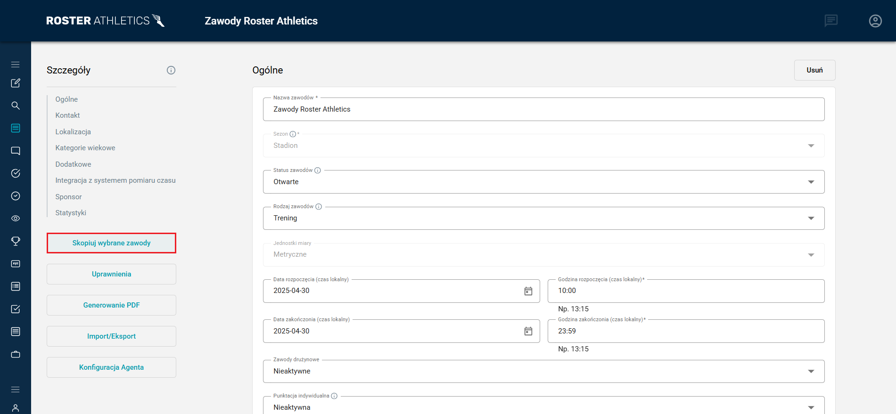Go to the Kategorie wiekowe section
This screenshot has height=414, width=896.
pyautogui.click(x=85, y=148)
